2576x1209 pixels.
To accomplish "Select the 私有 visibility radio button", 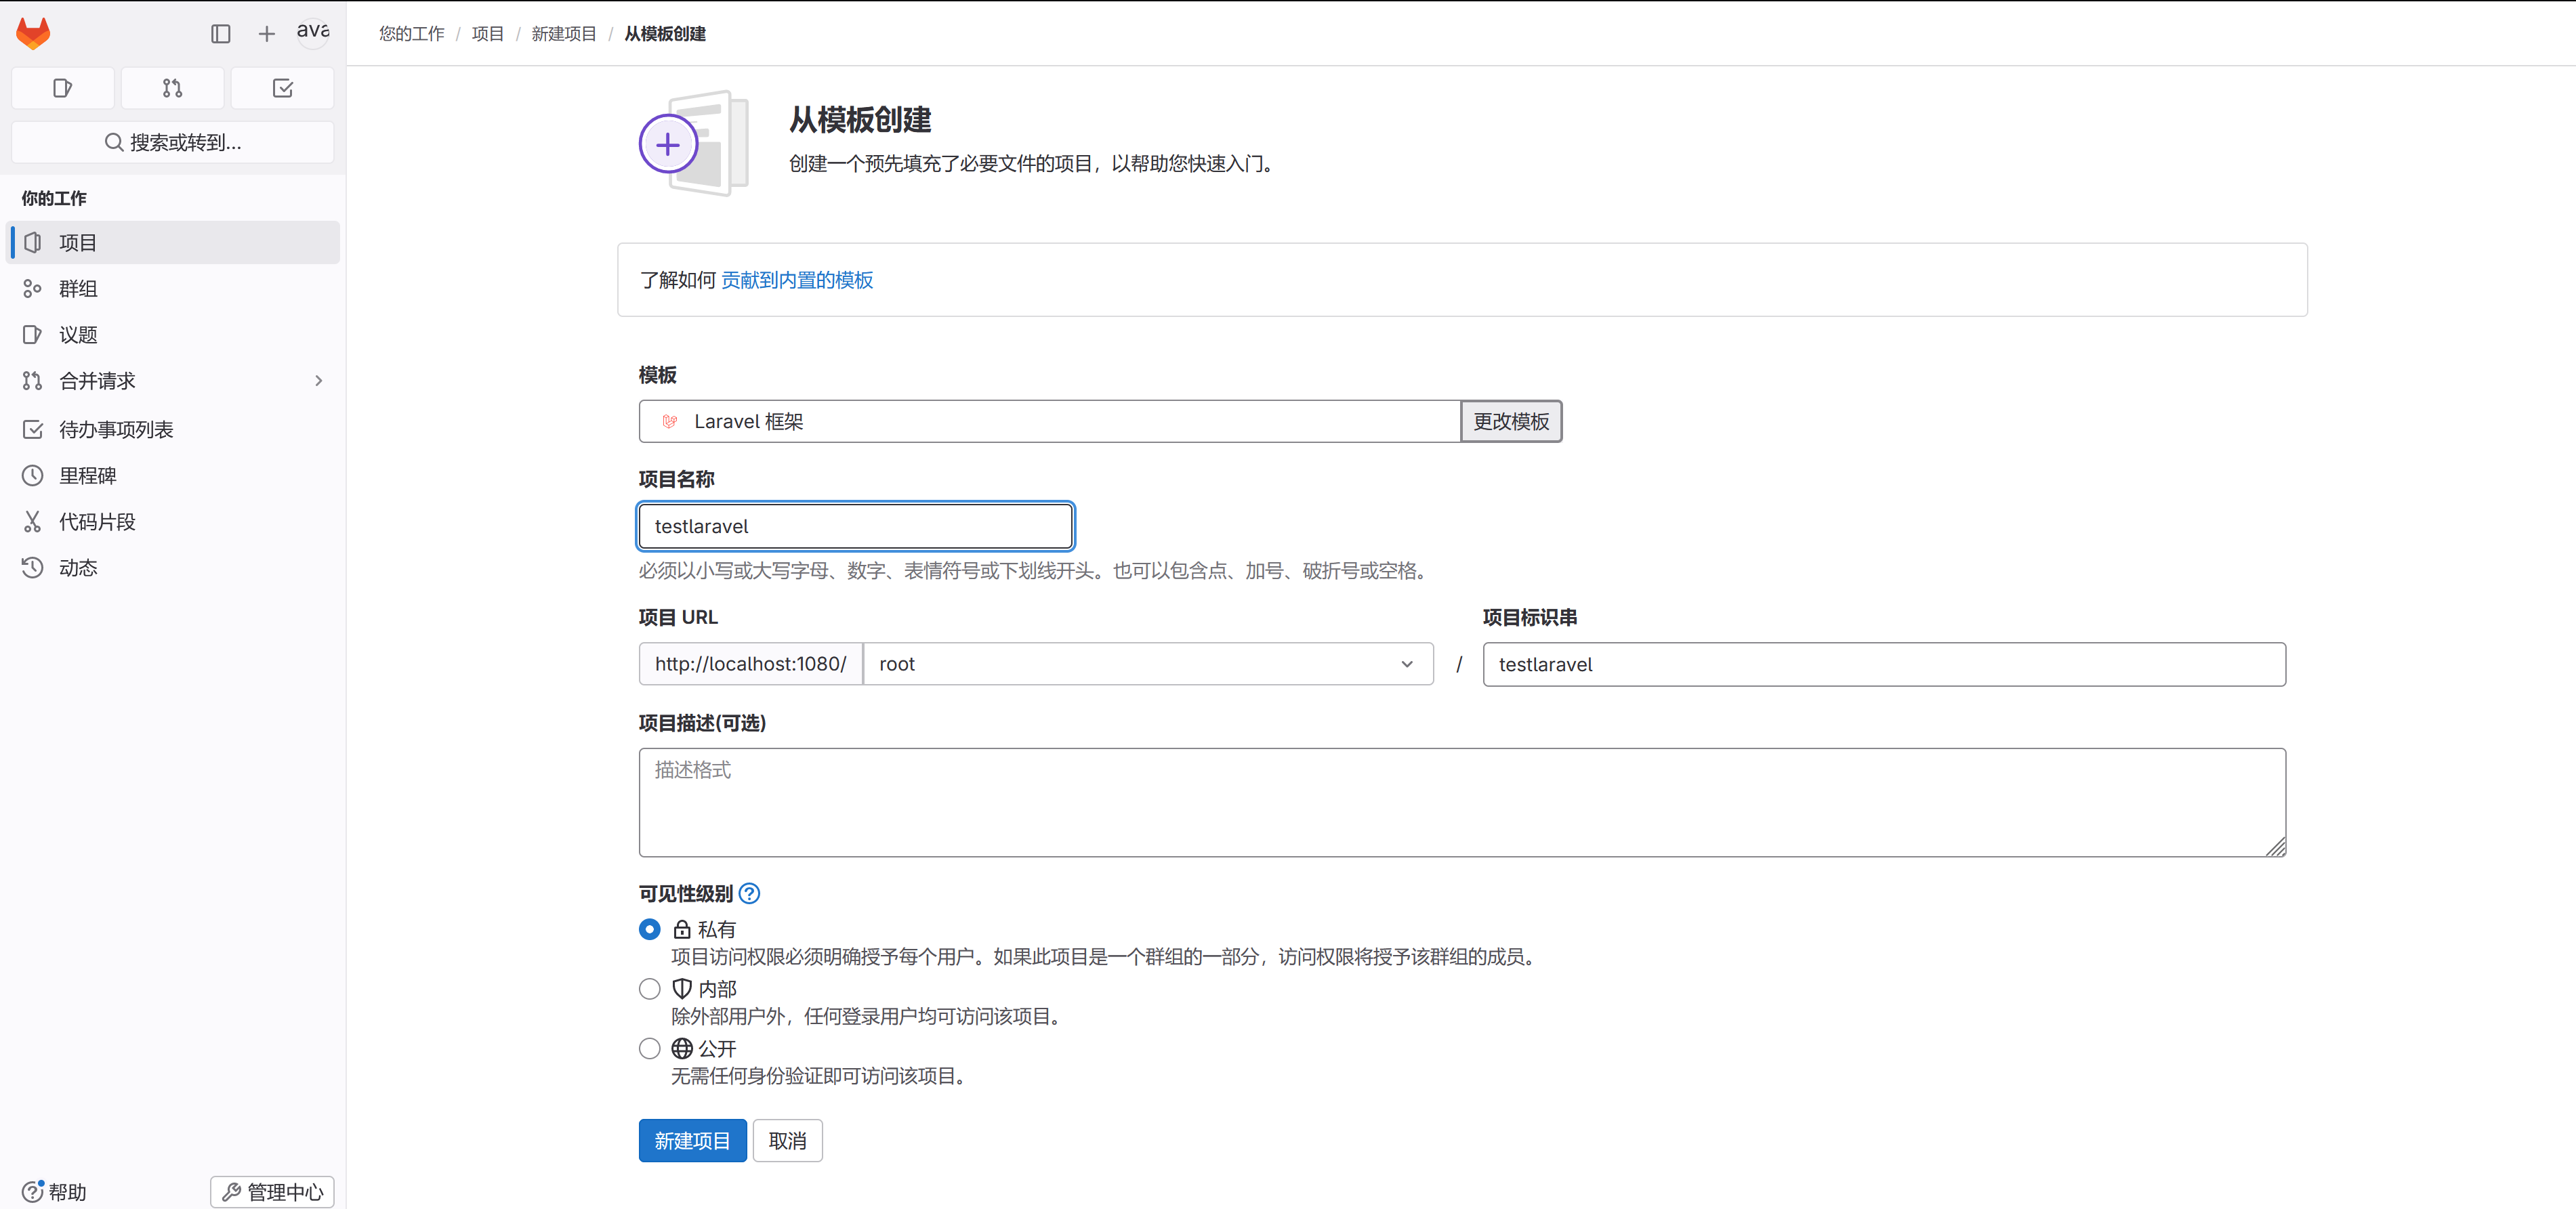I will click(650, 929).
